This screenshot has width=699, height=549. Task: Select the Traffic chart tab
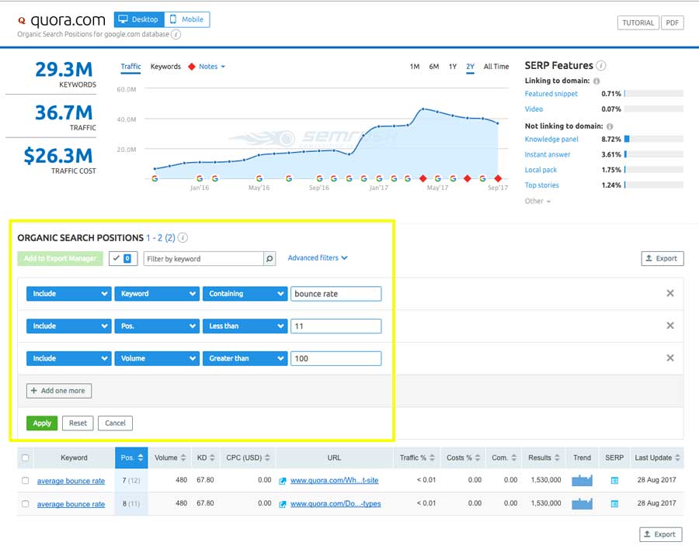[x=130, y=67]
